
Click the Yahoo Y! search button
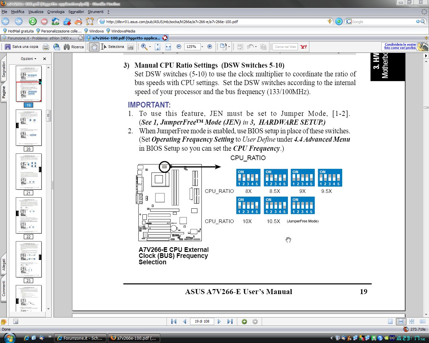coord(303,47)
